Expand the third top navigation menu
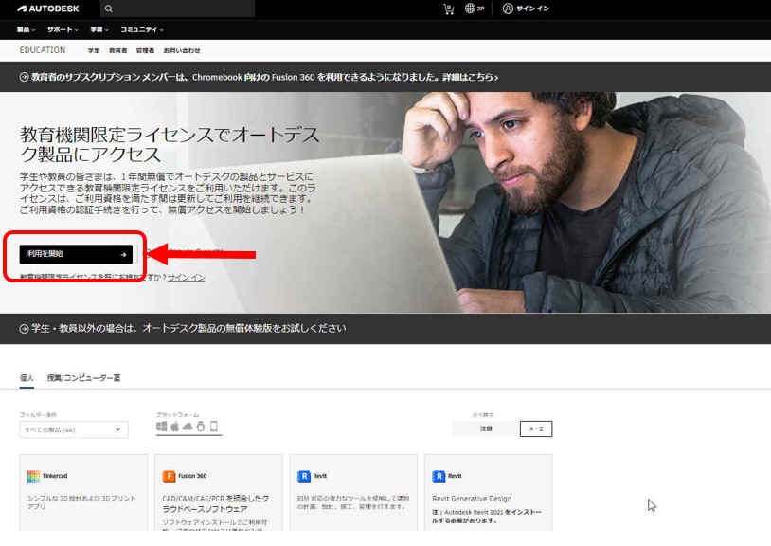Viewport: 771px width, 546px height. (99, 30)
